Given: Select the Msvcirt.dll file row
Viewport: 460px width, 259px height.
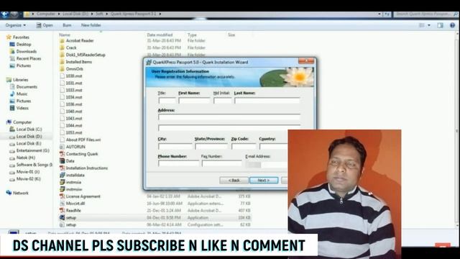Looking at the screenshot, I should tap(155, 203).
